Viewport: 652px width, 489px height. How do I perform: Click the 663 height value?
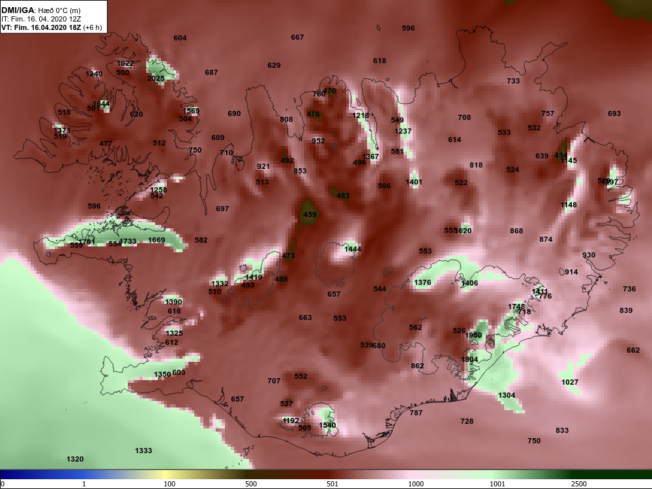[305, 318]
